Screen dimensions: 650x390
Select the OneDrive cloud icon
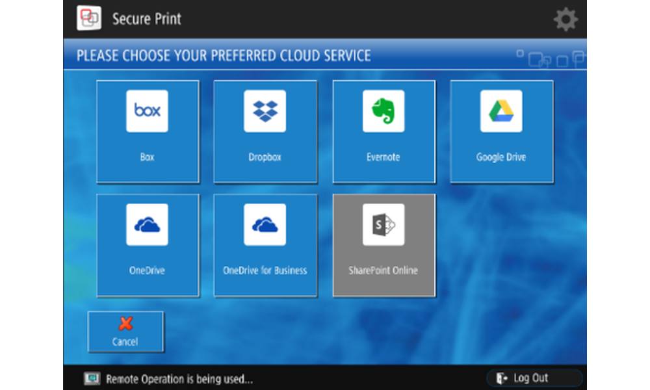148,223
